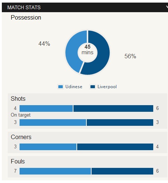The image size is (168, 183).
Task: Click Liverpool's dark blue Corners bar
Action: pyautogui.click(x=115, y=147)
